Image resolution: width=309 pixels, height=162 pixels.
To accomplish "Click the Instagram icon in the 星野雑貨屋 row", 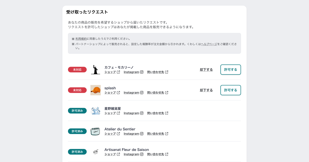I will point(142,113).
